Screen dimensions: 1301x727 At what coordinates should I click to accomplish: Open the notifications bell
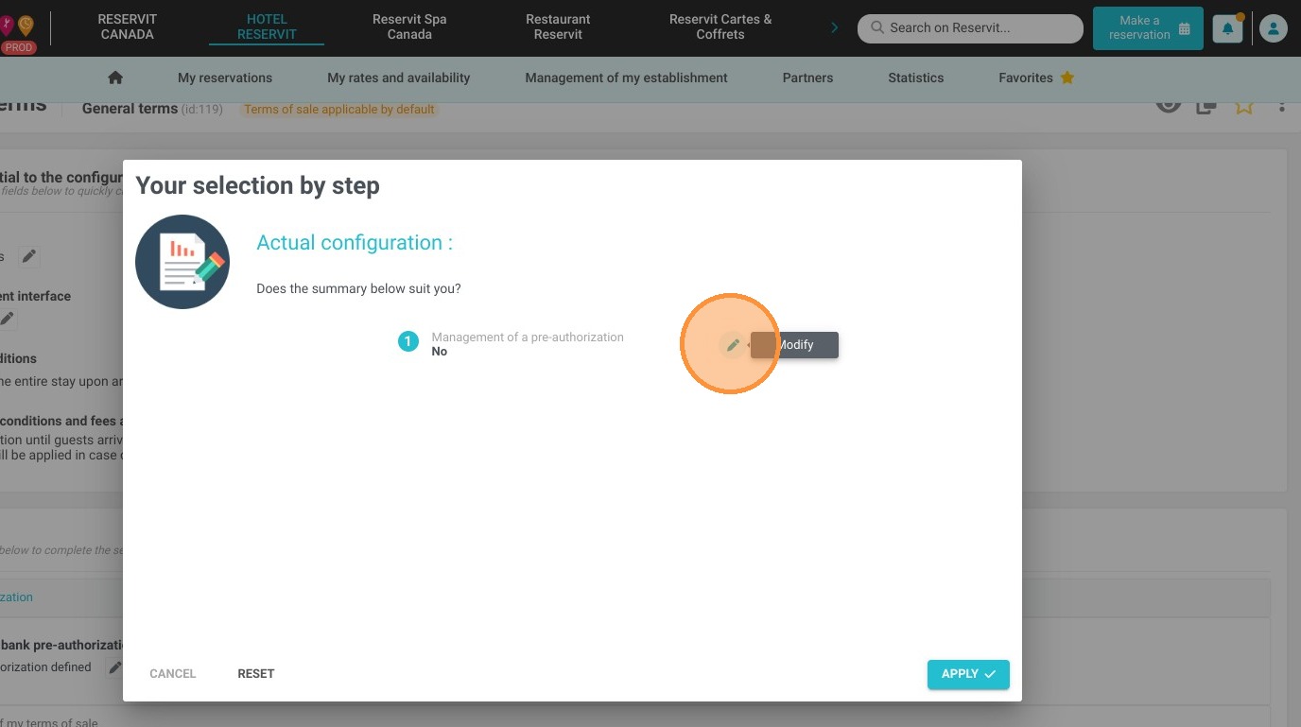coord(1227,28)
